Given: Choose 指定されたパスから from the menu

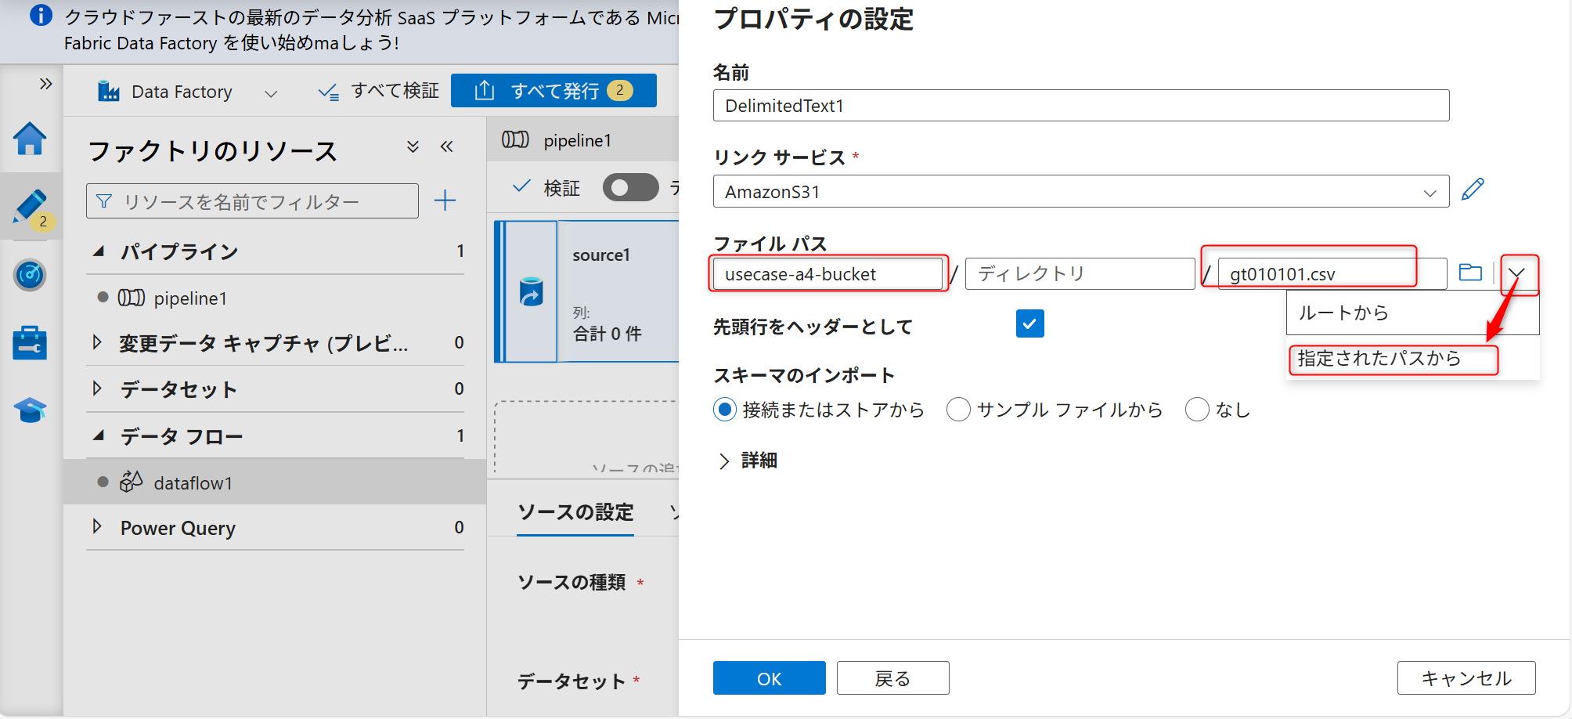Looking at the screenshot, I should pos(1393,359).
